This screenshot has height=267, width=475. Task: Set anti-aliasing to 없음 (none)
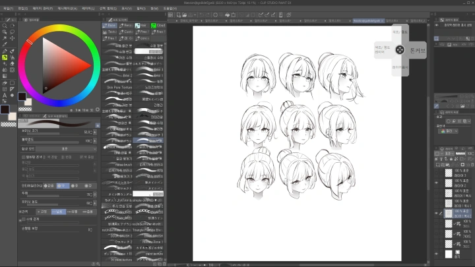(x=49, y=185)
